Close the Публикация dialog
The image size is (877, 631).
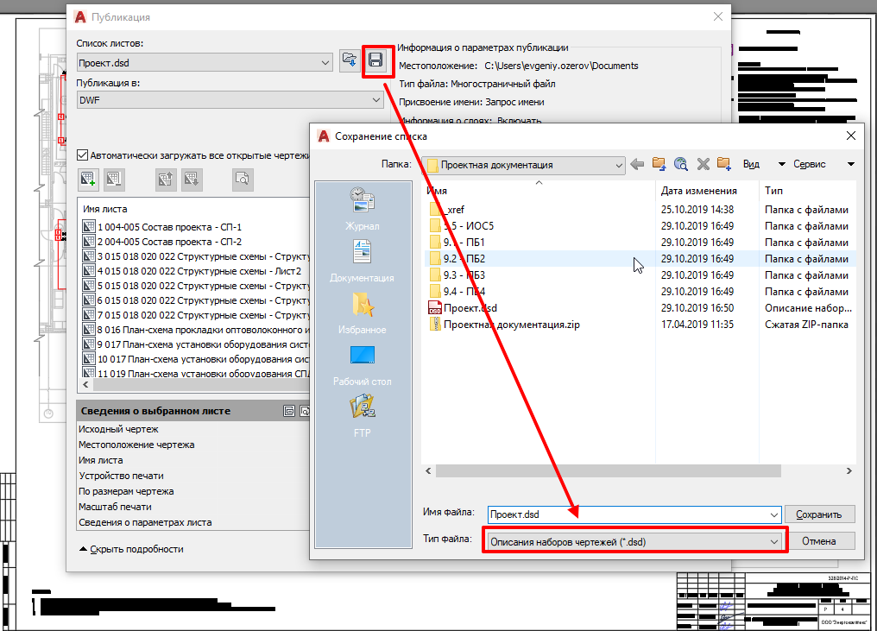(x=718, y=16)
